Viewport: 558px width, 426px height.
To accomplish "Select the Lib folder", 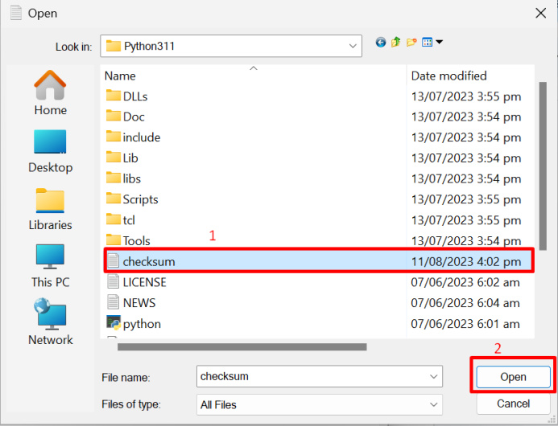I will pyautogui.click(x=122, y=158).
